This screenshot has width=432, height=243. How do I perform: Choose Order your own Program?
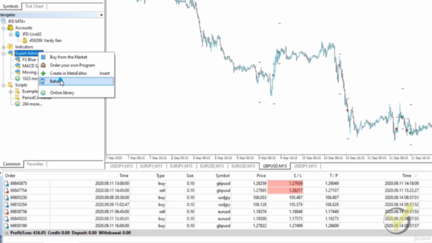[76, 65]
